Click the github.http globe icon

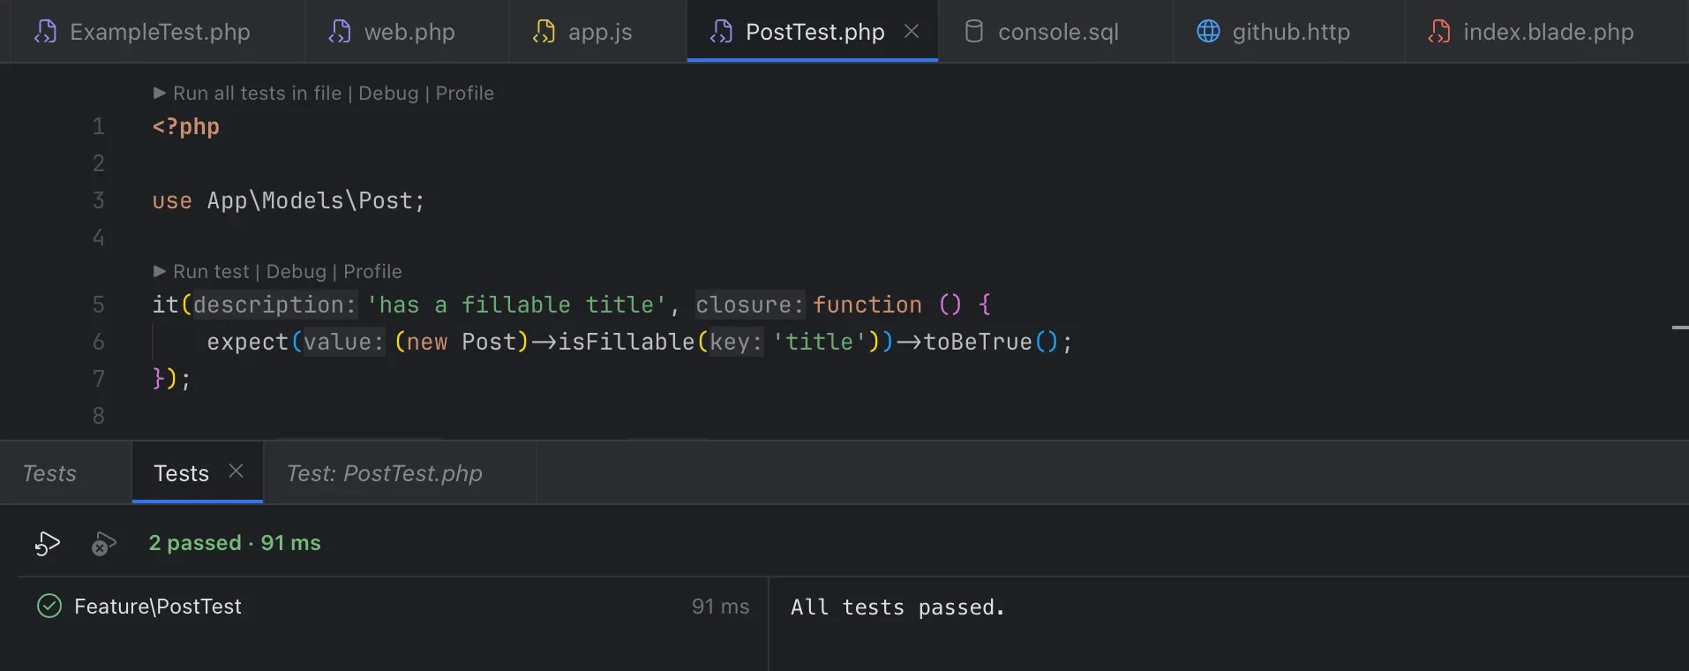coord(1208,32)
